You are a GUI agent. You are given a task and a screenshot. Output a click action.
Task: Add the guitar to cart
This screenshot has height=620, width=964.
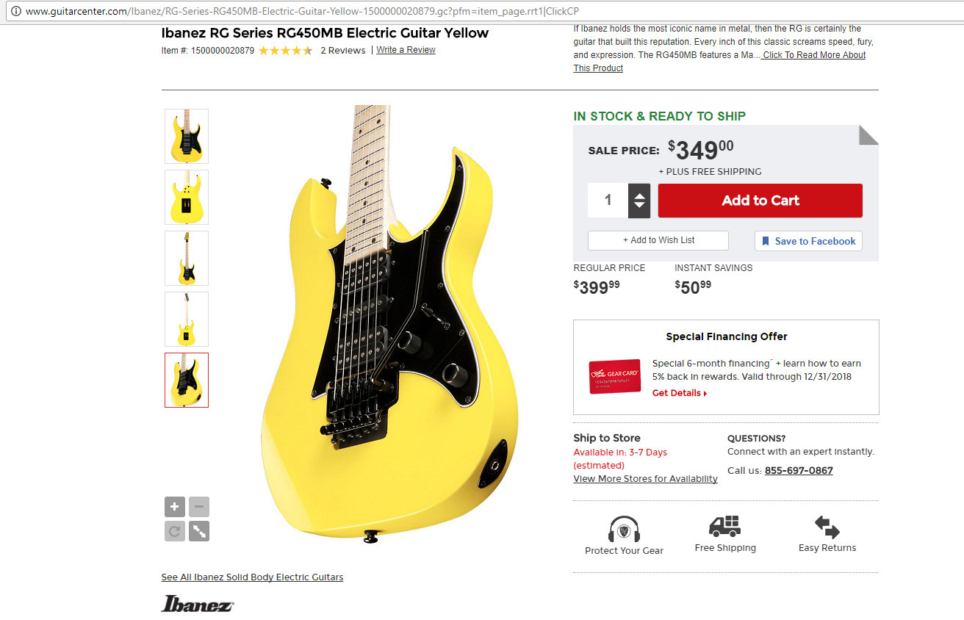760,201
